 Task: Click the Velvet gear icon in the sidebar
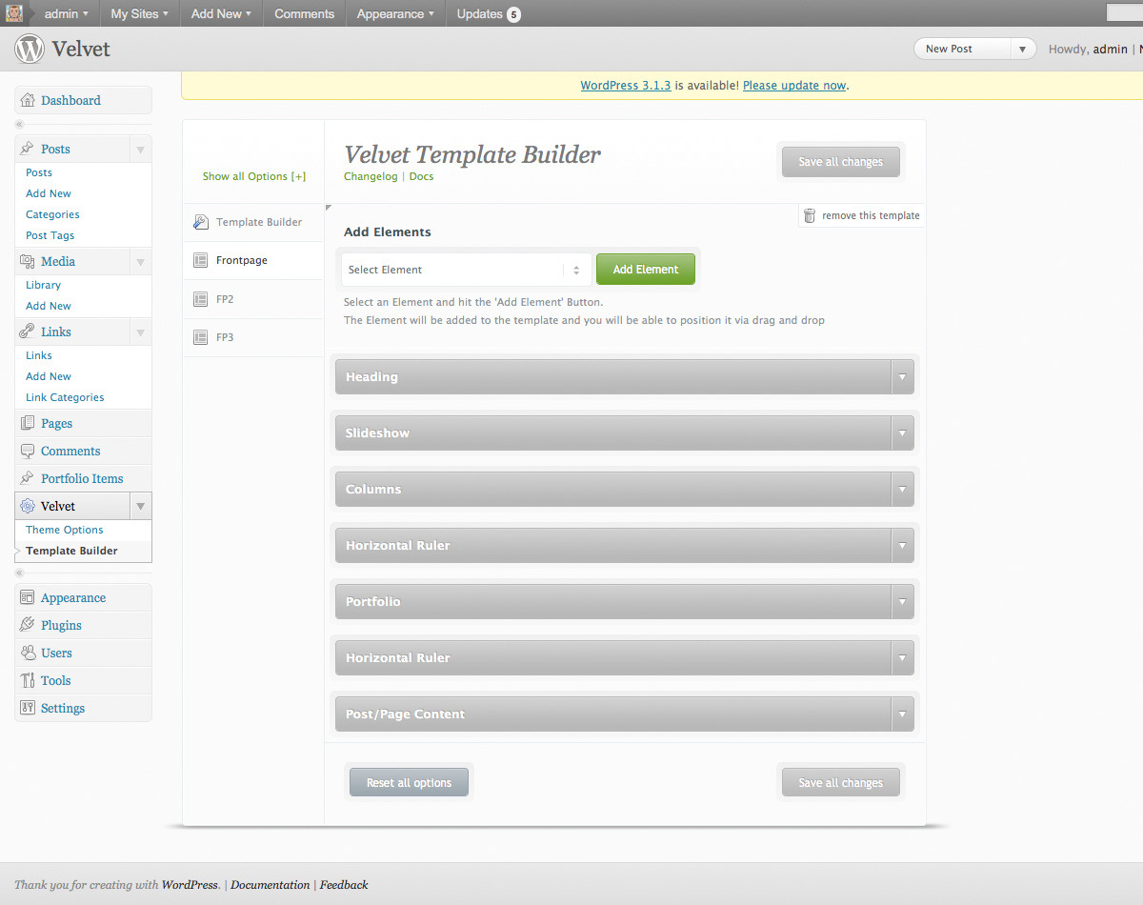(x=28, y=506)
